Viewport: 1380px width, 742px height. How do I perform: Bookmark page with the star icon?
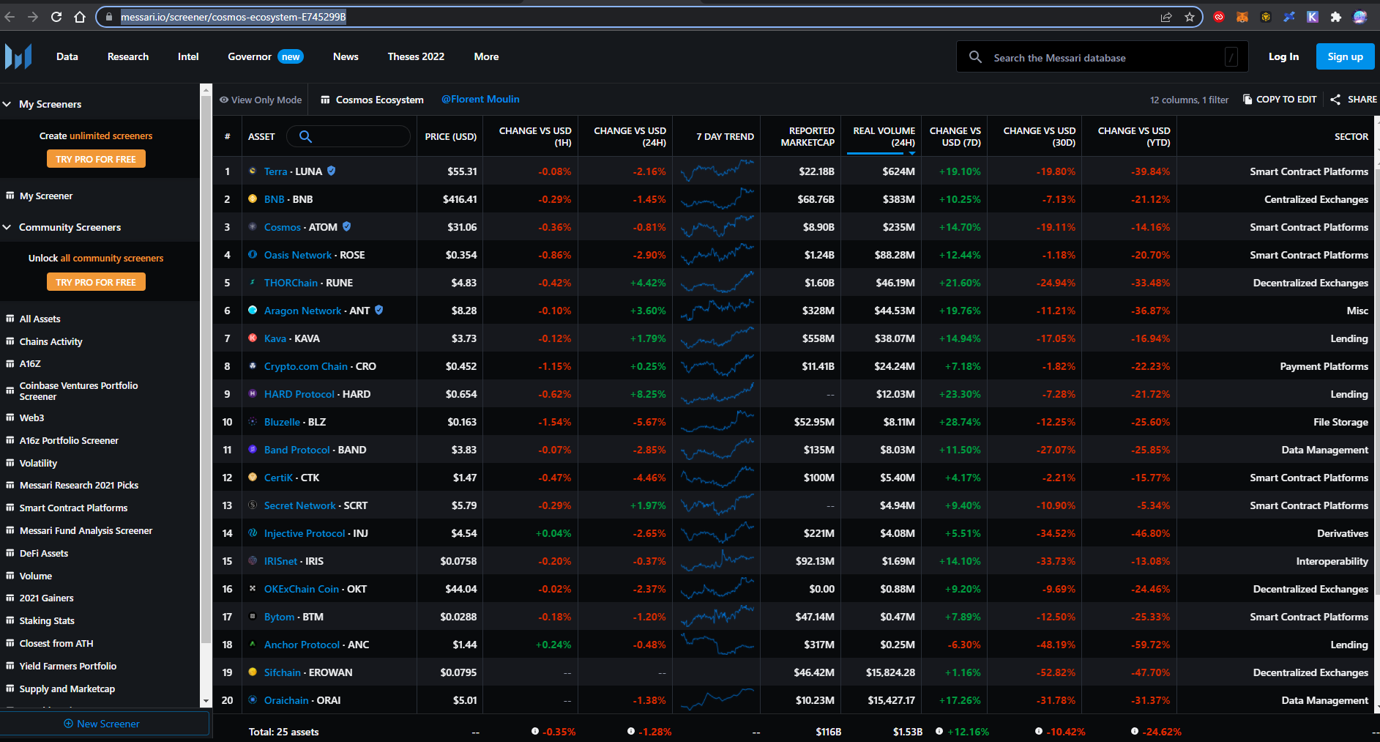1189,17
